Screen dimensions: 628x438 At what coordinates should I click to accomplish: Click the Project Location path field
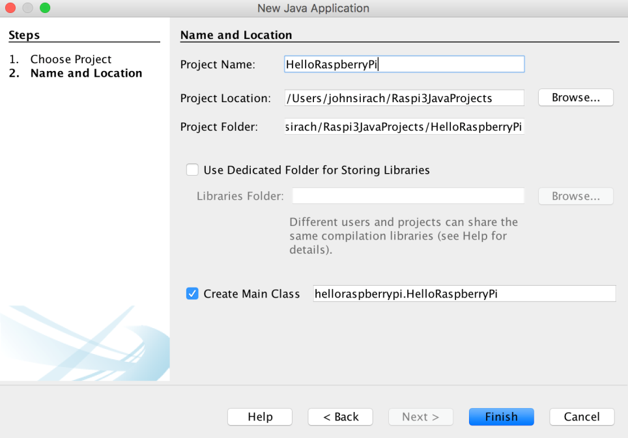(x=404, y=98)
